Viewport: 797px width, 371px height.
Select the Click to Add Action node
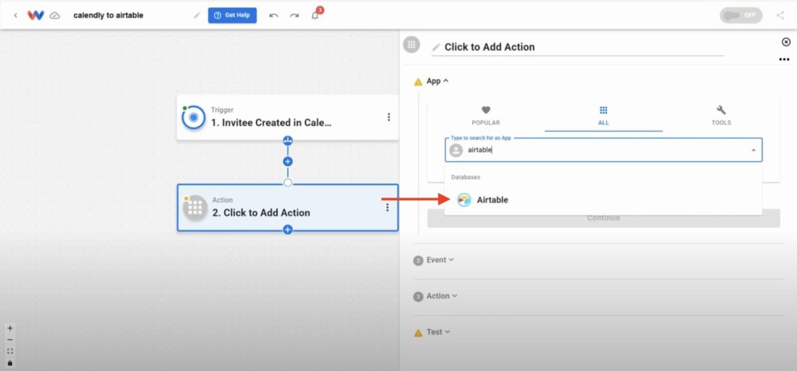pos(288,208)
